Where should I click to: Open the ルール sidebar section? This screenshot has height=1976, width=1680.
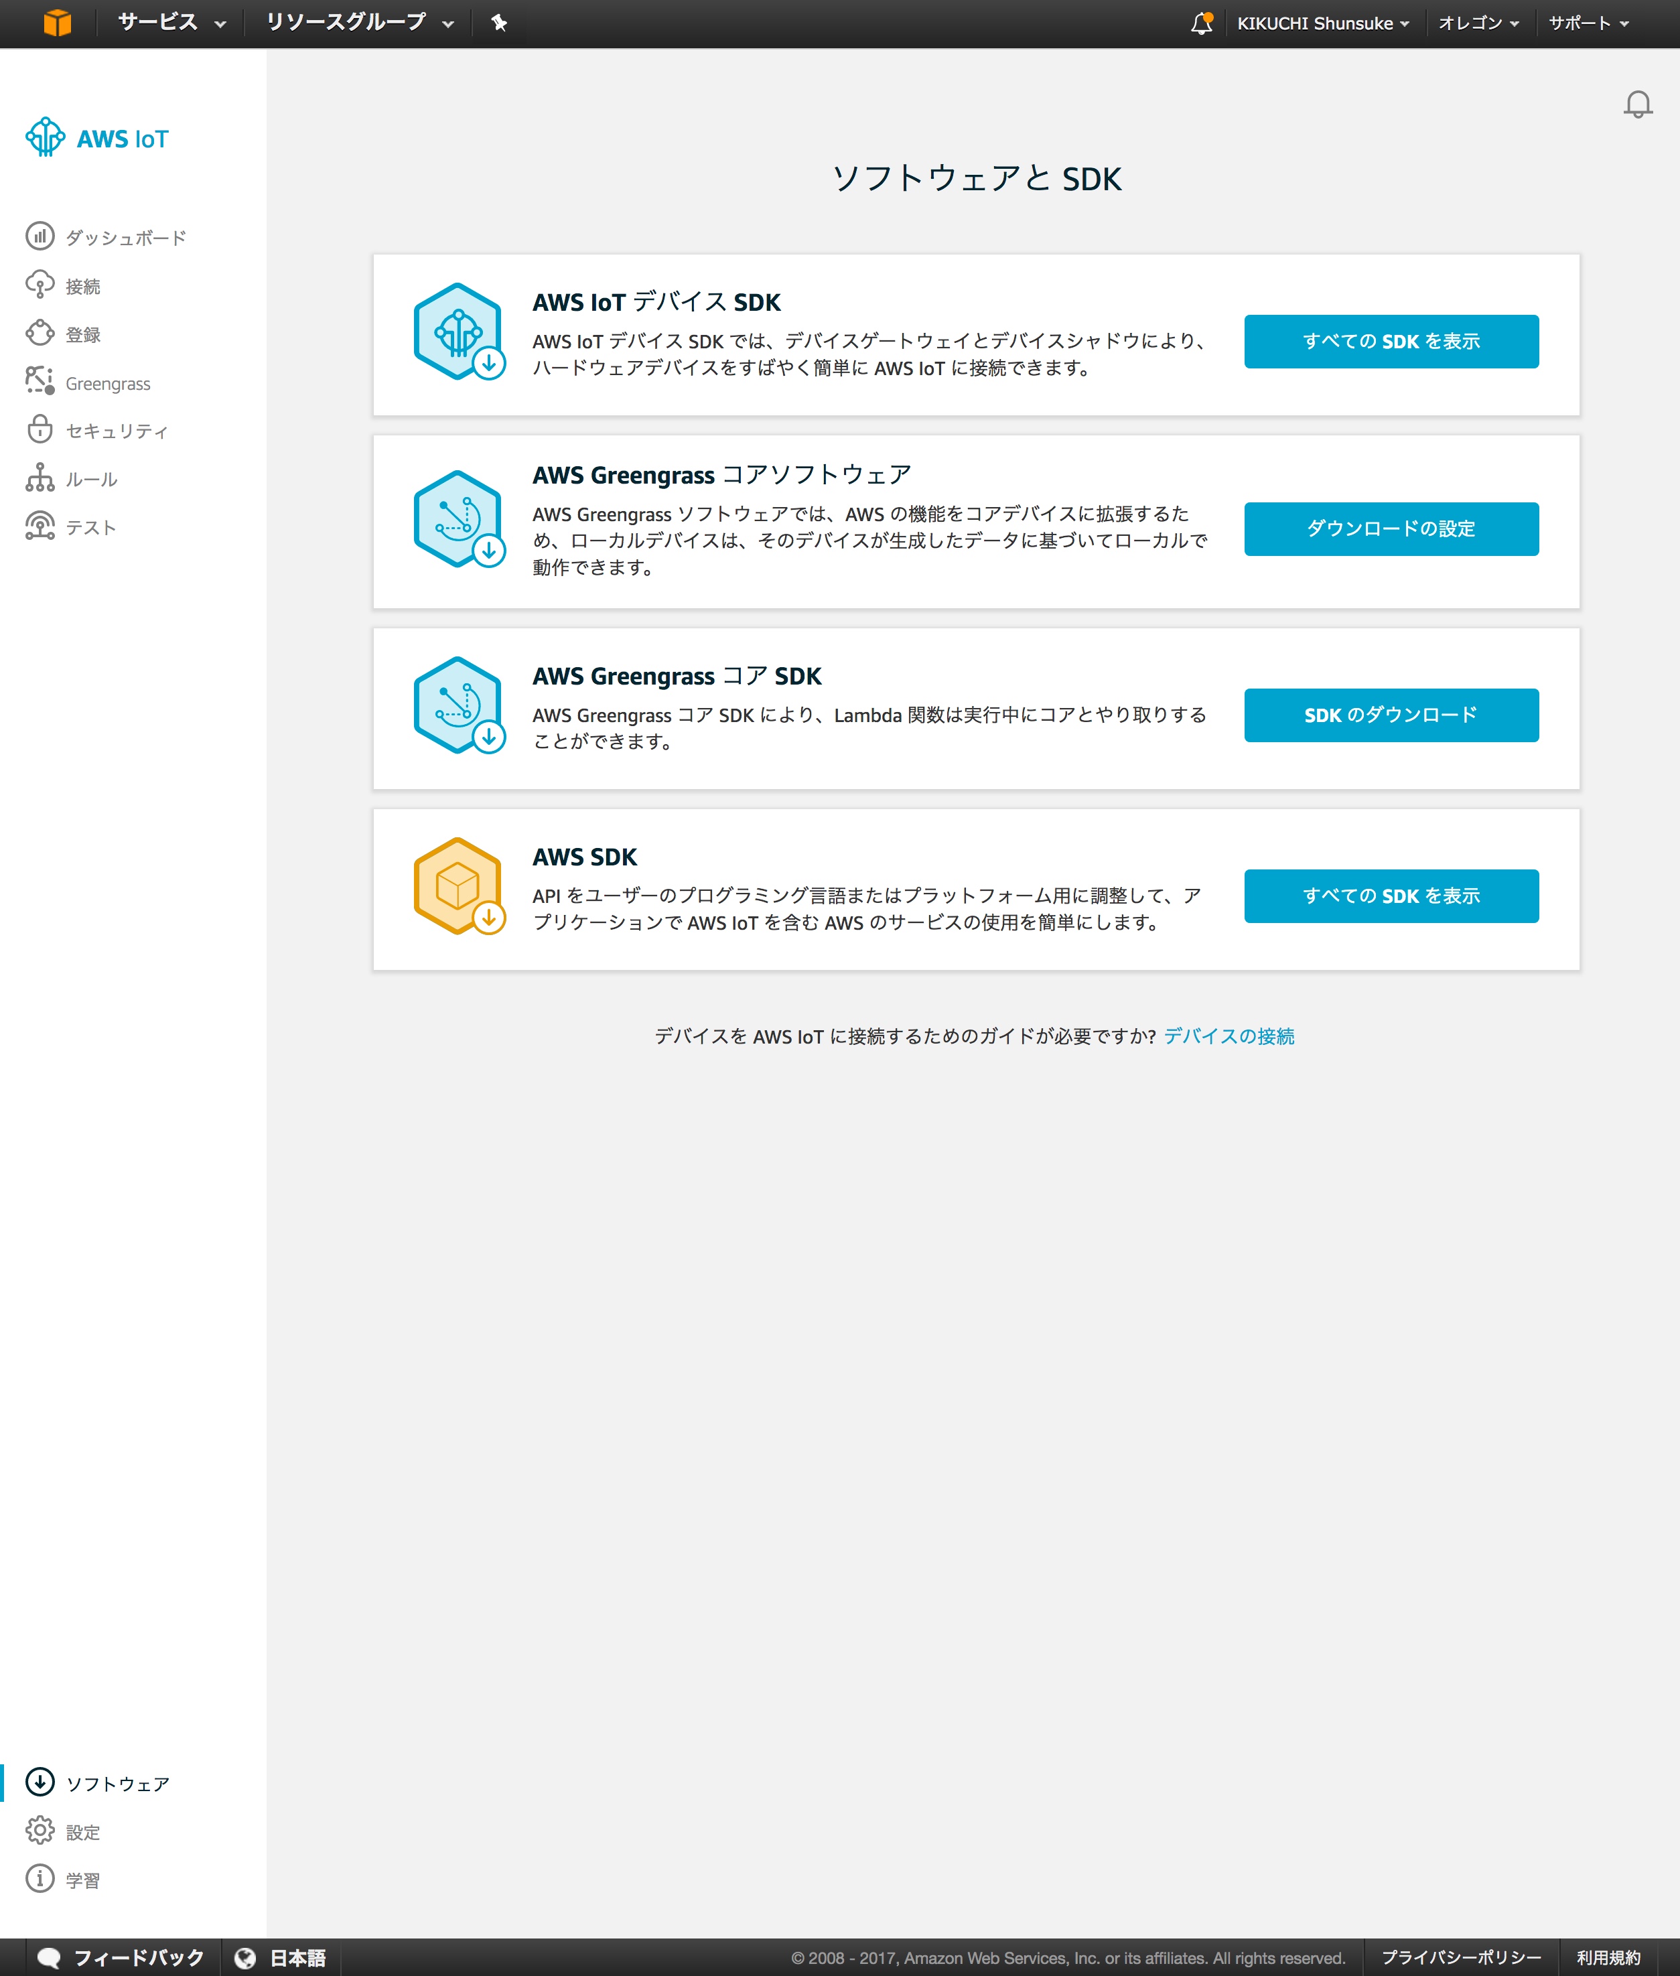[91, 479]
